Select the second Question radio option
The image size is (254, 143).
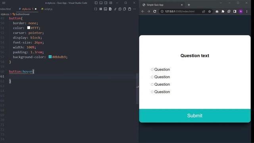coord(152,77)
